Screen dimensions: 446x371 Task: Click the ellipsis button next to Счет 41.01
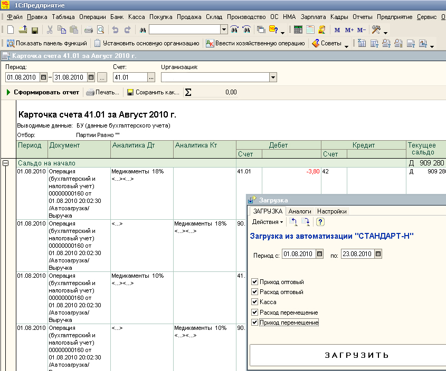pos(151,77)
